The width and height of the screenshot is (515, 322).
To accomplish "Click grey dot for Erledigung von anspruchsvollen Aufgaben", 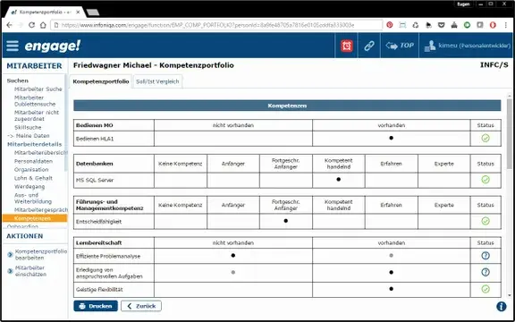I will click(x=232, y=272).
